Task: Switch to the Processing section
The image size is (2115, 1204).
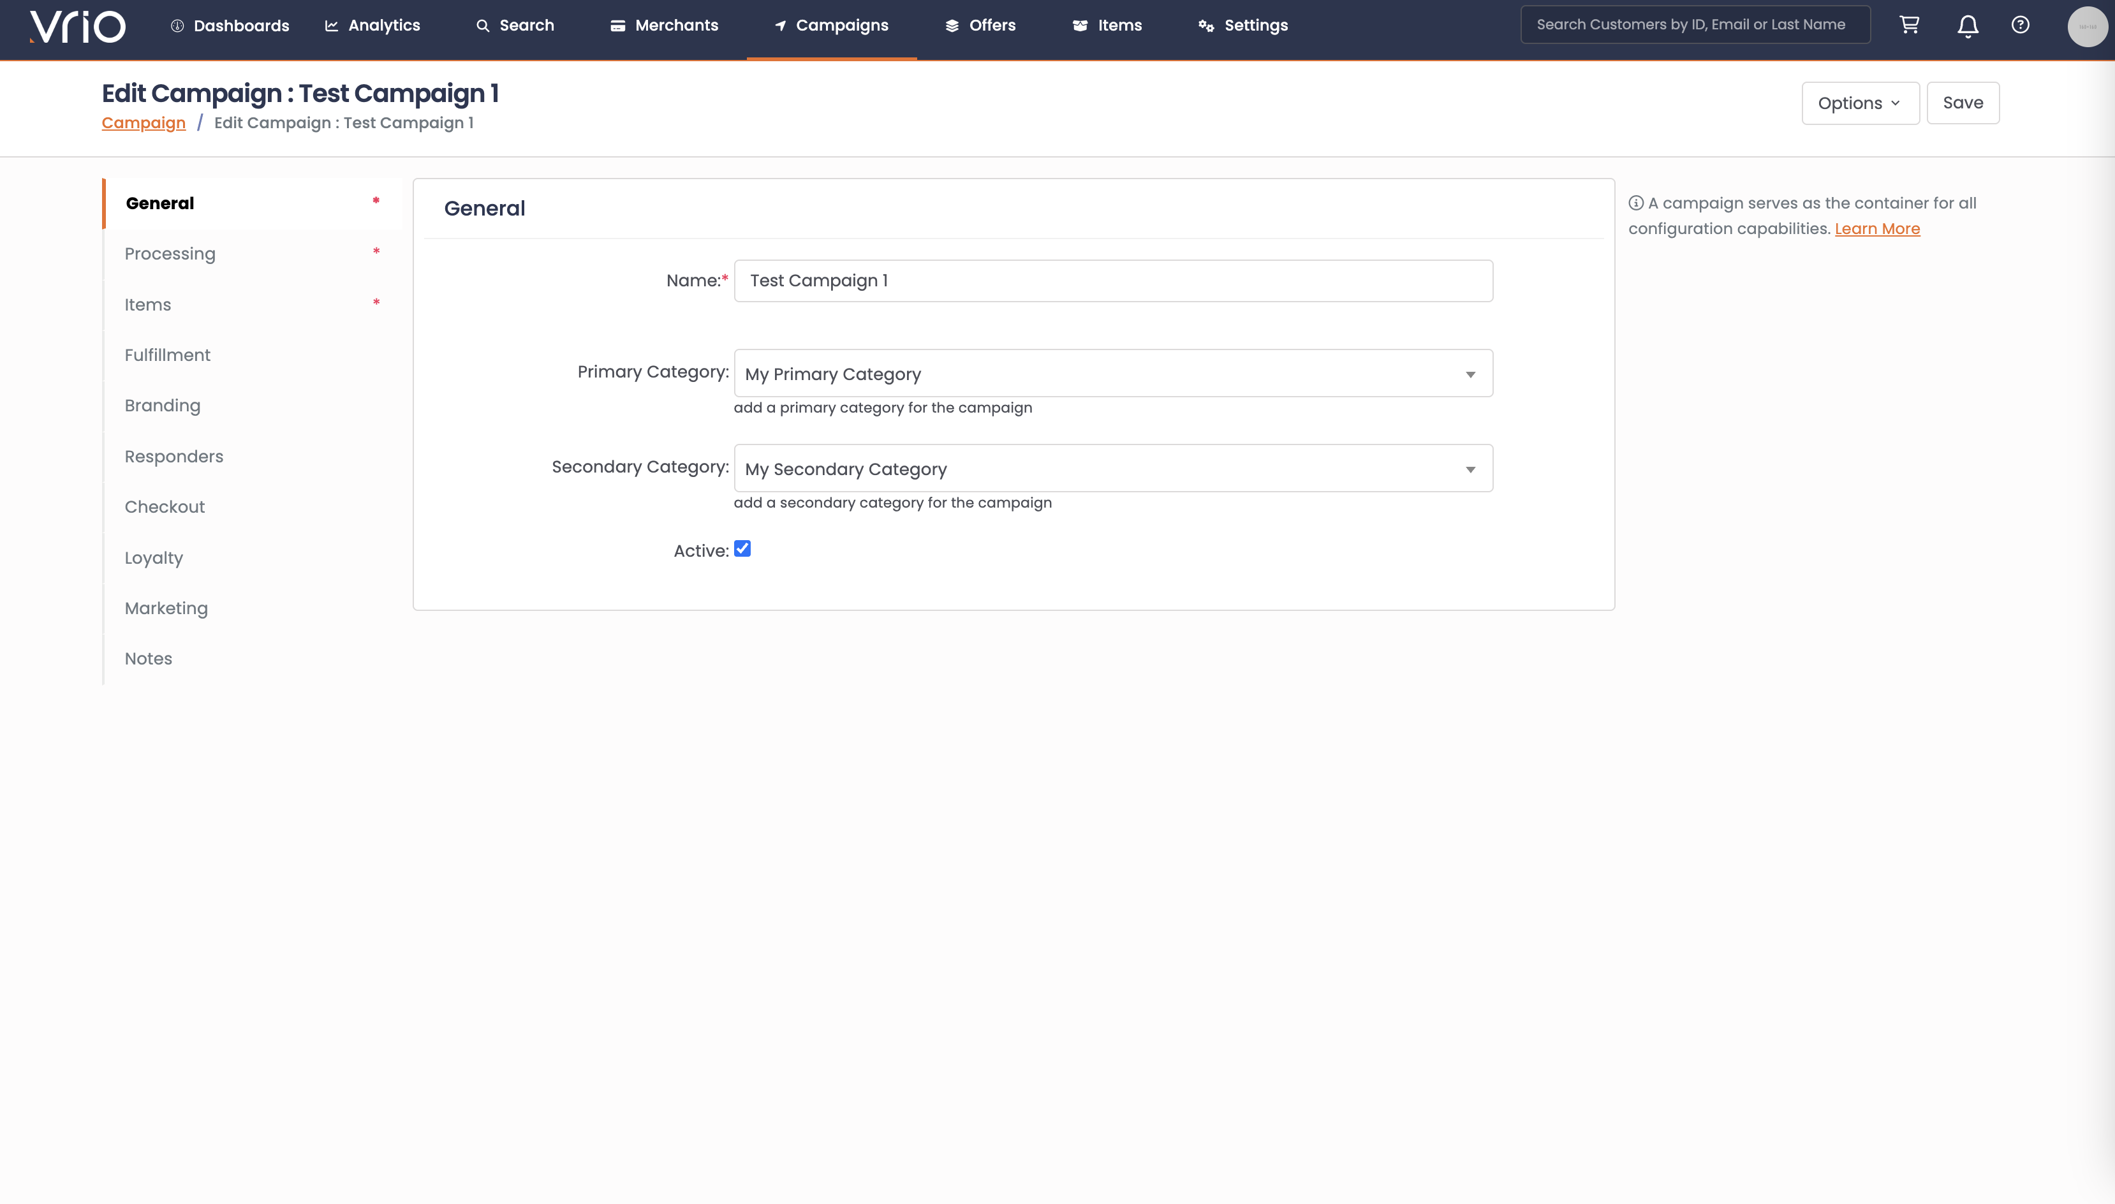Action: pyautogui.click(x=170, y=254)
